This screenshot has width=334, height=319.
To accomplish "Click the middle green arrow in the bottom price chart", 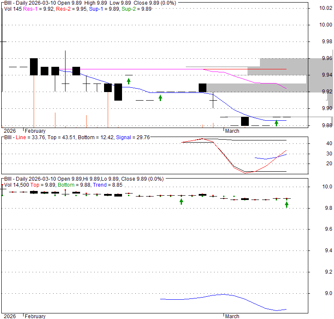I will coord(181,201).
